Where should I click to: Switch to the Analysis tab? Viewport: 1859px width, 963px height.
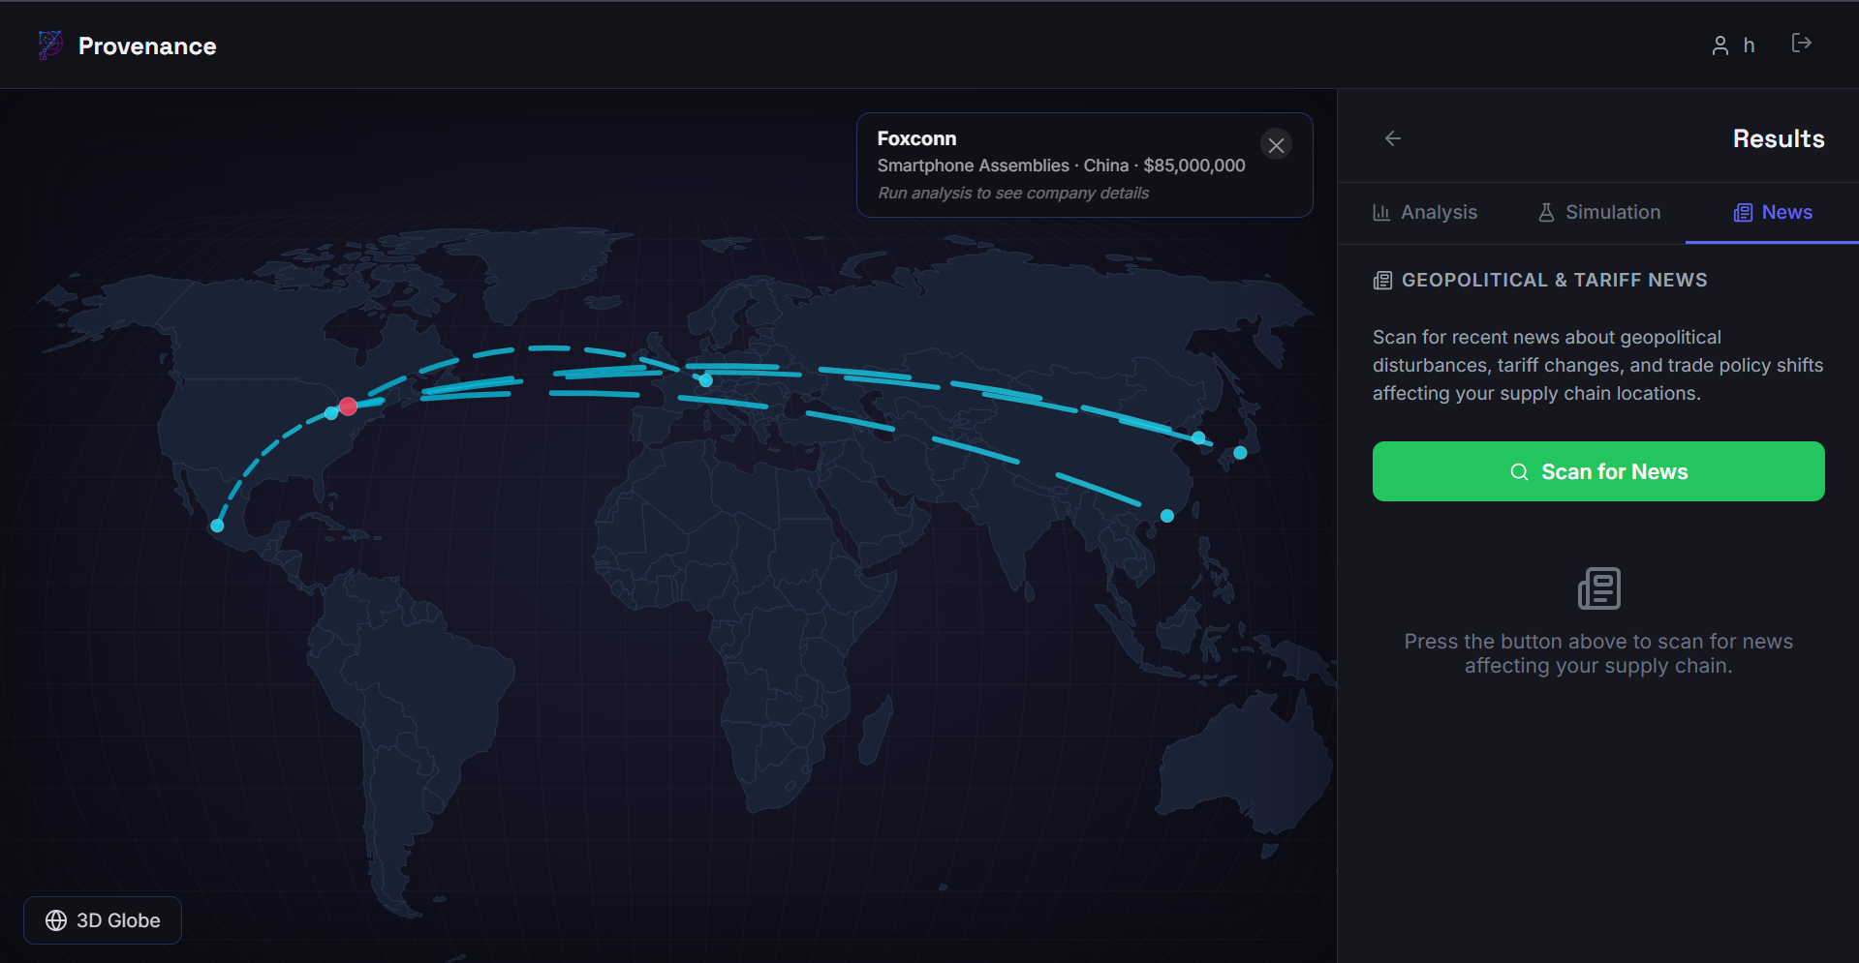click(x=1424, y=212)
